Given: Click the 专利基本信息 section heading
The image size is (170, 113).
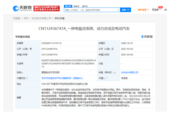Looking at the screenshot, I should pos(23,37).
